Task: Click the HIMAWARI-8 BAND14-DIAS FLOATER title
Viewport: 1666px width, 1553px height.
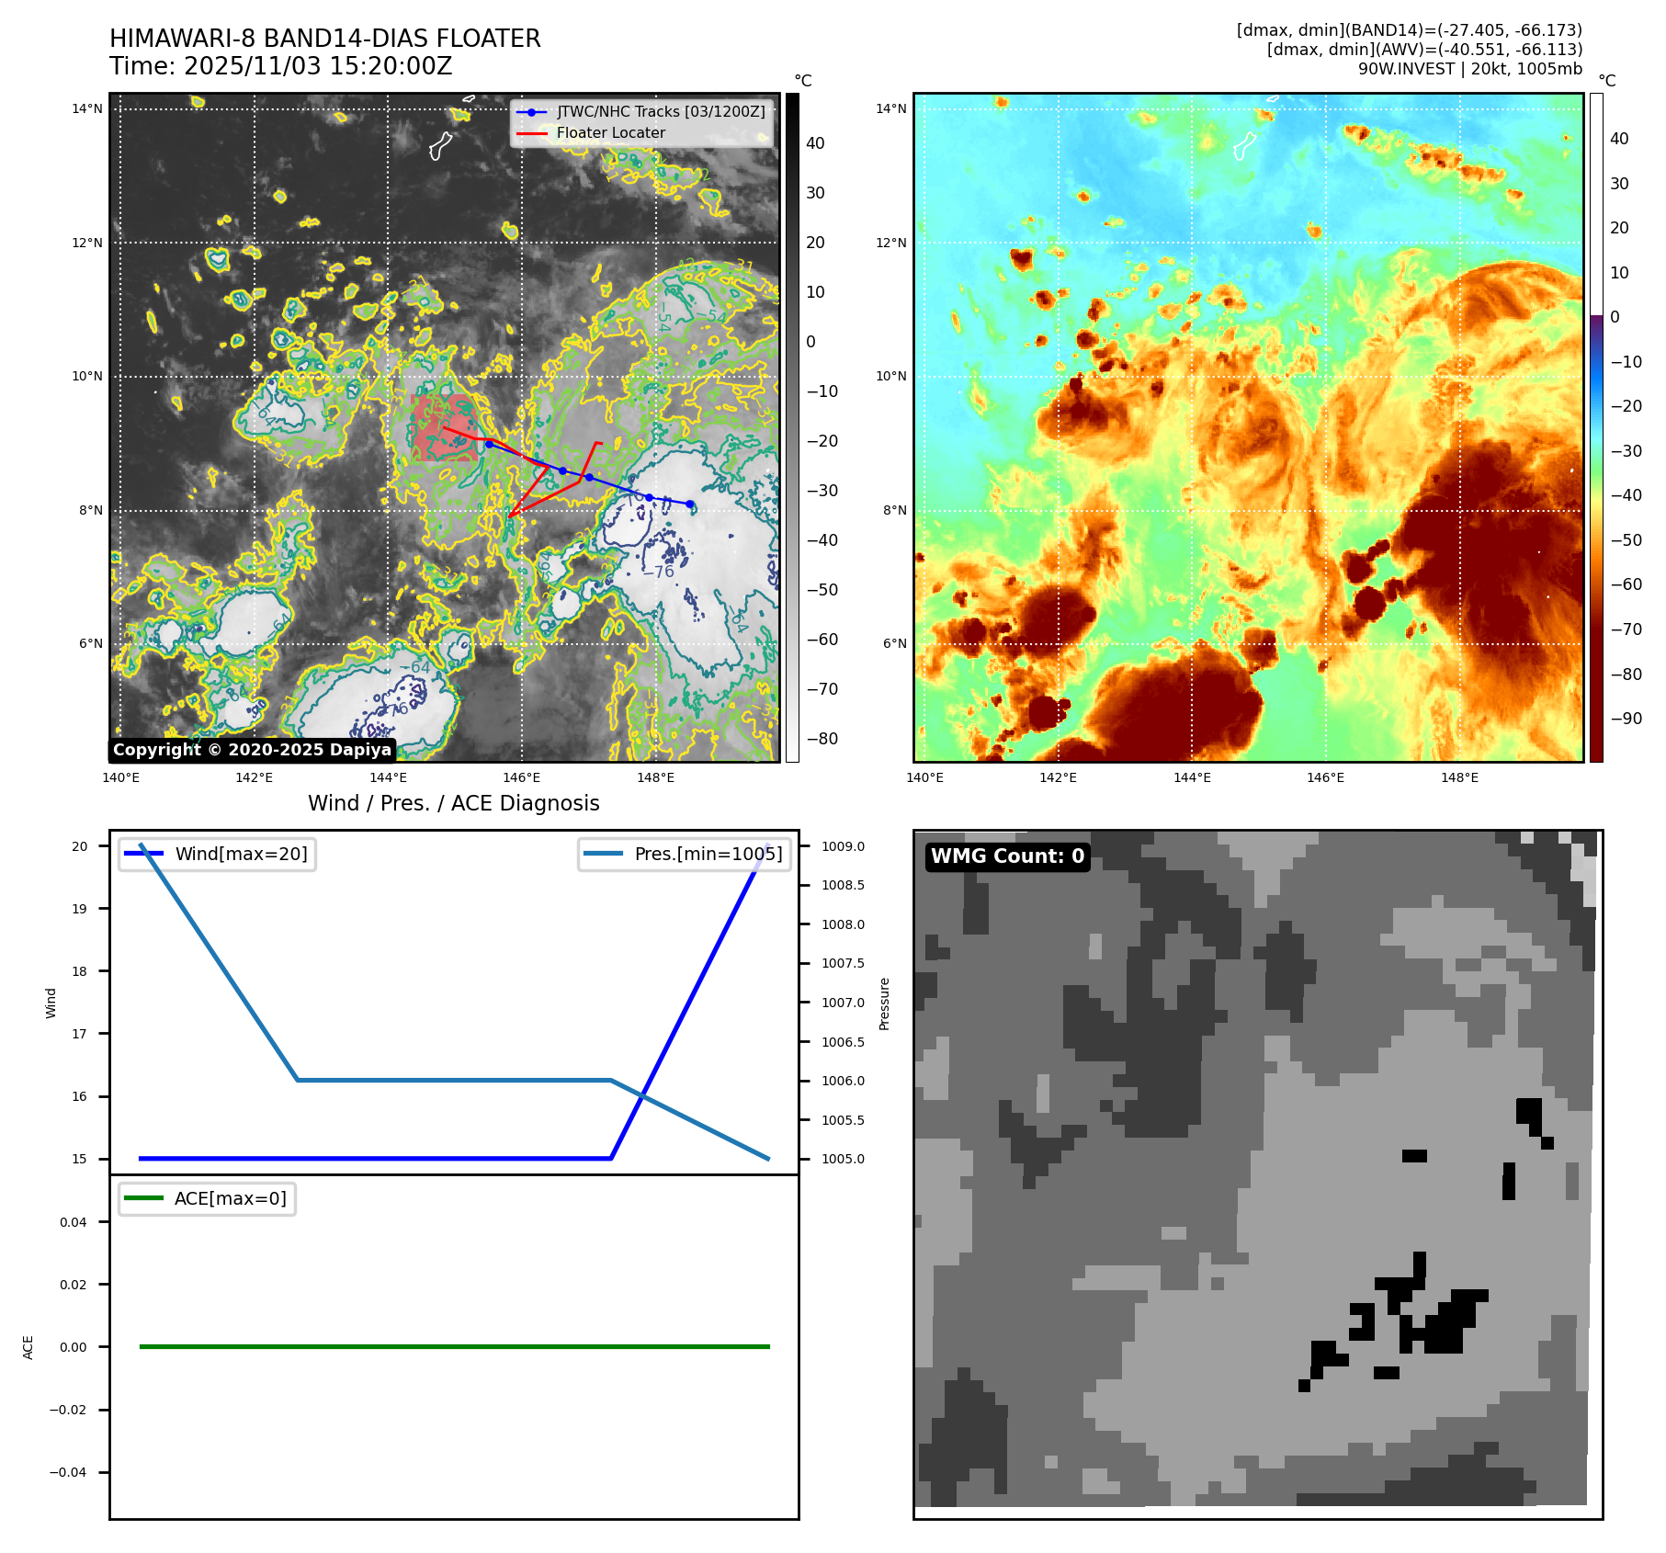Action: pos(324,39)
